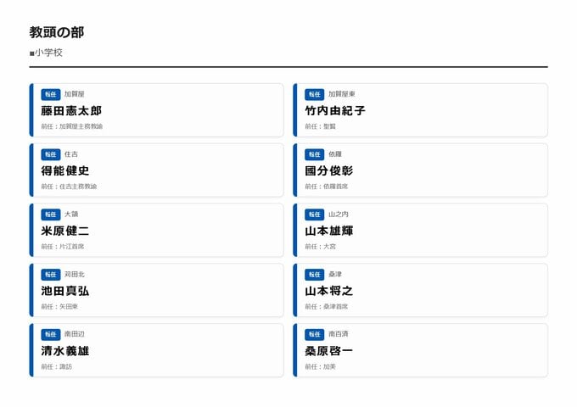Click the 転任 badge on 國分俊彰's card
The height and width of the screenshot is (407, 577).
point(314,154)
